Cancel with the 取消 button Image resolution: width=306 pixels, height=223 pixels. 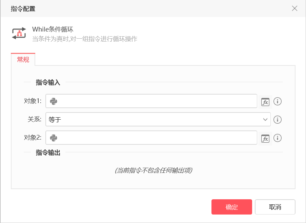point(275,207)
